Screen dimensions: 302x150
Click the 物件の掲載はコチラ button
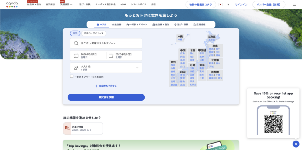coord(201,4)
